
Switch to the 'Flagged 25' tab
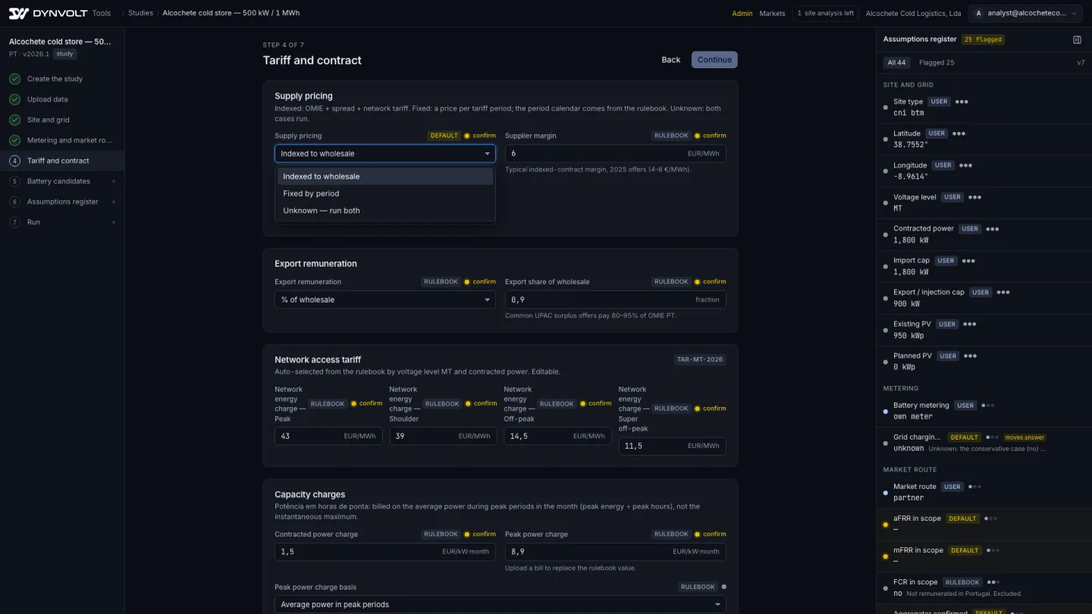point(937,63)
